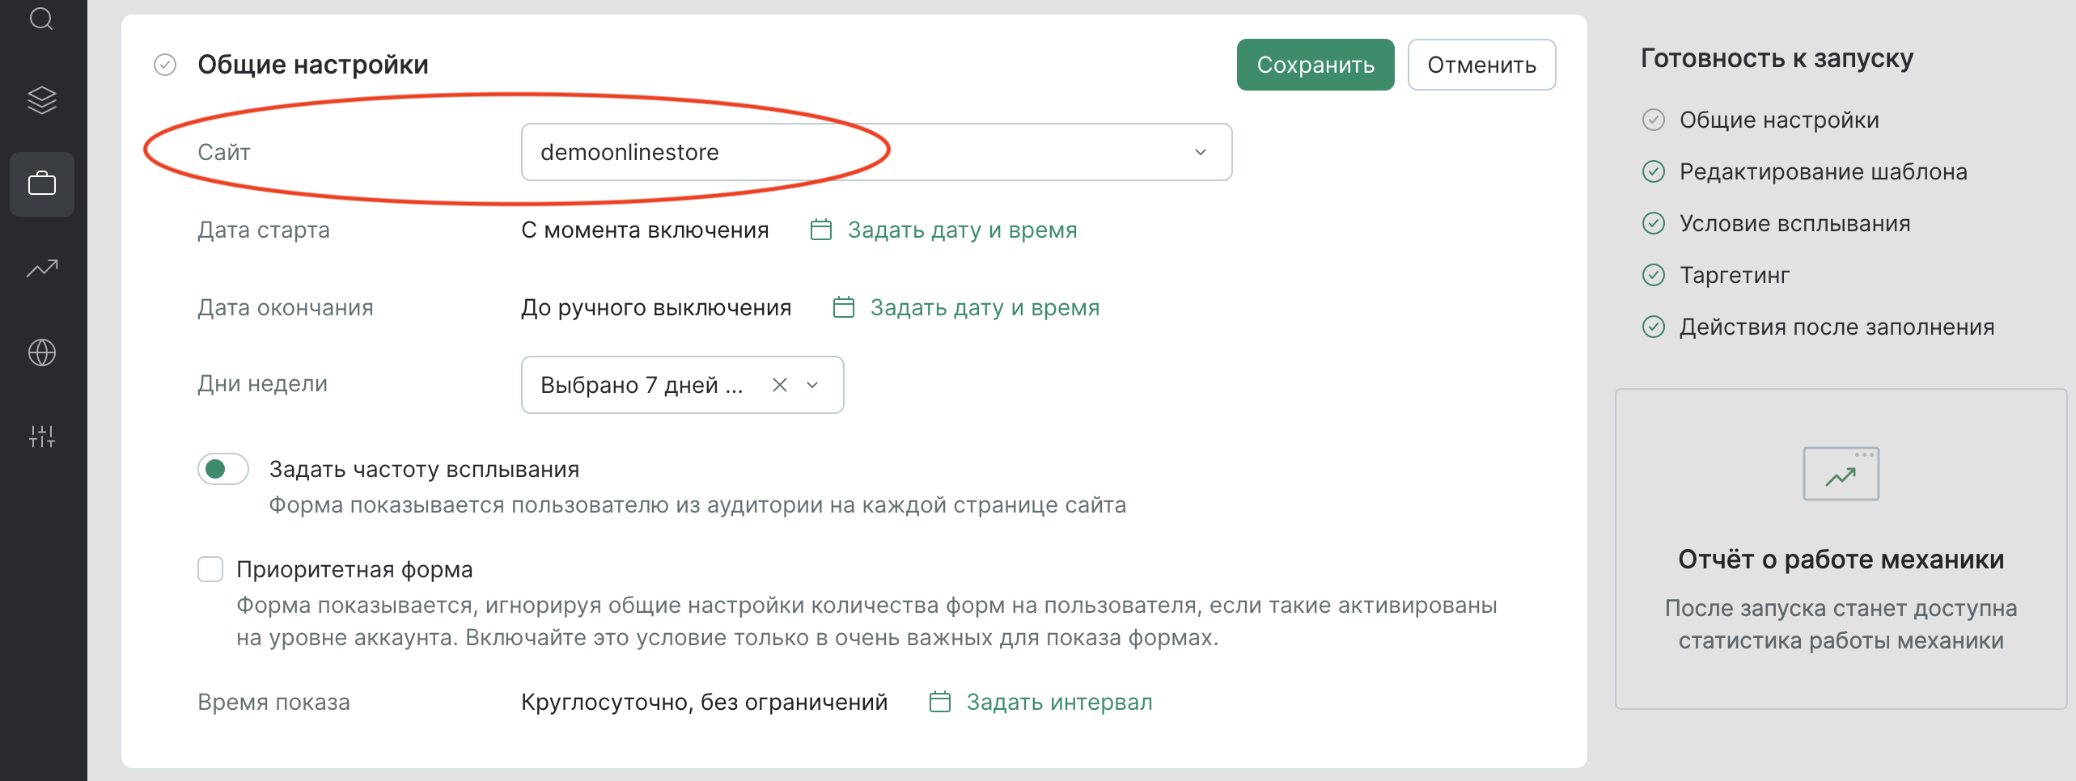Expand site dropdown chevron arrow
Image resolution: width=2076 pixels, height=781 pixels.
[1201, 152]
